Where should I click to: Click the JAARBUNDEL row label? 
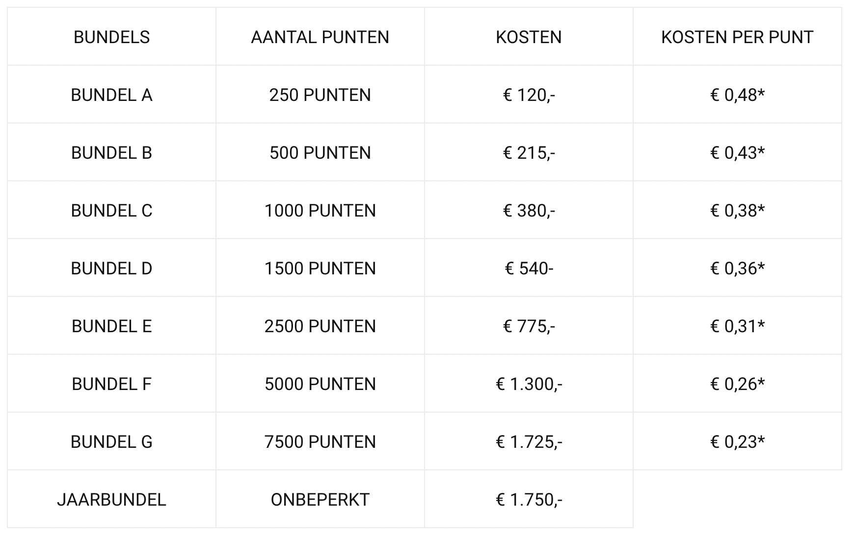[x=111, y=499]
